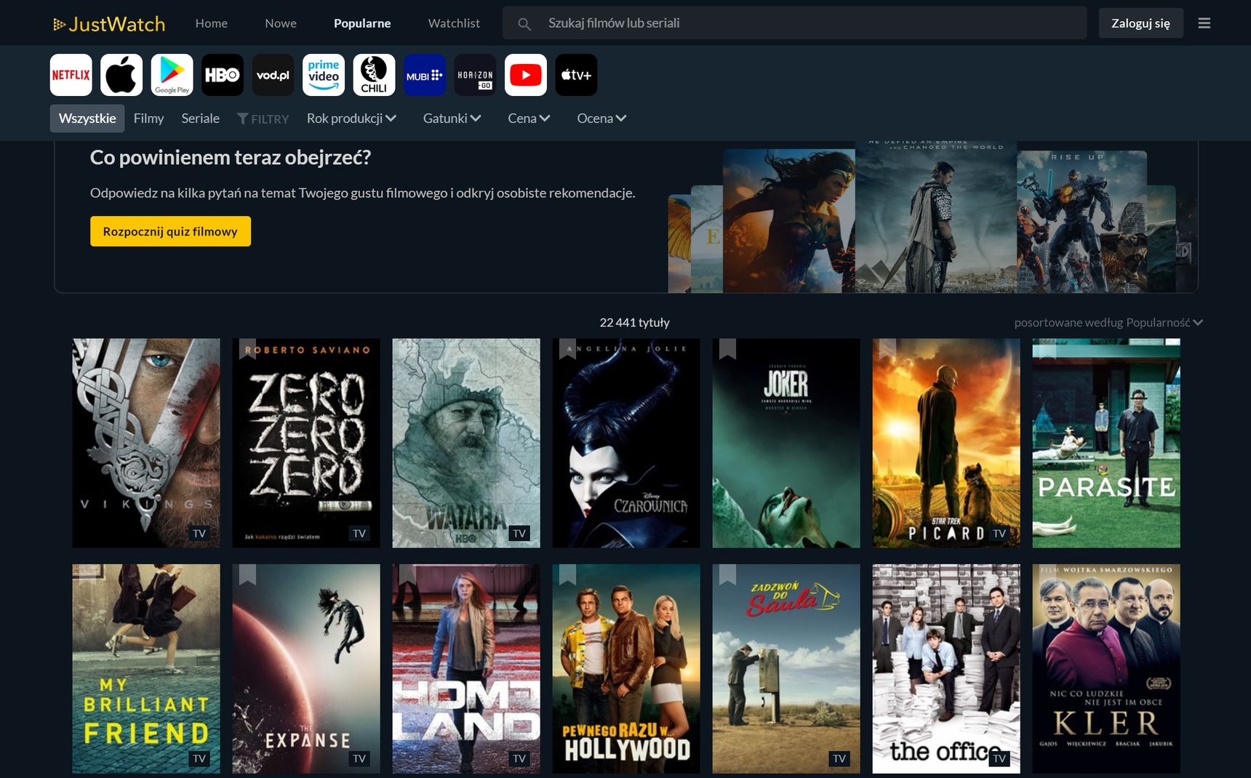Screen dimensions: 1251x778
Task: Click the Wonder Woman banner poster
Action: (789, 221)
